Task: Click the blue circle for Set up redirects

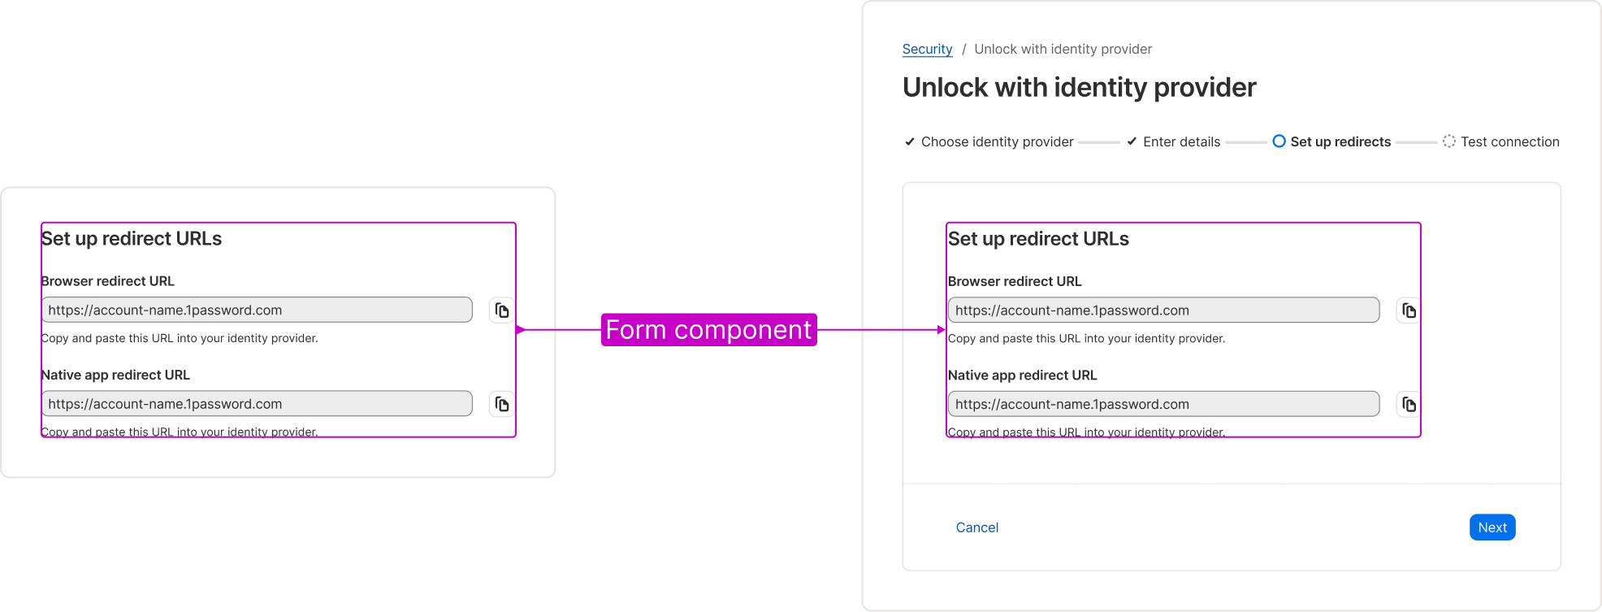Action: [1279, 141]
